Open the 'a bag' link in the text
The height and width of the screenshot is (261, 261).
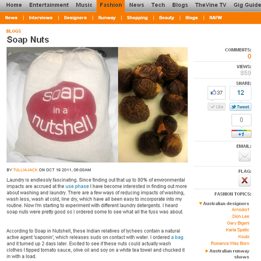177,237
